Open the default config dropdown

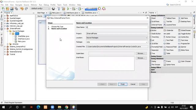pos(40,9)
